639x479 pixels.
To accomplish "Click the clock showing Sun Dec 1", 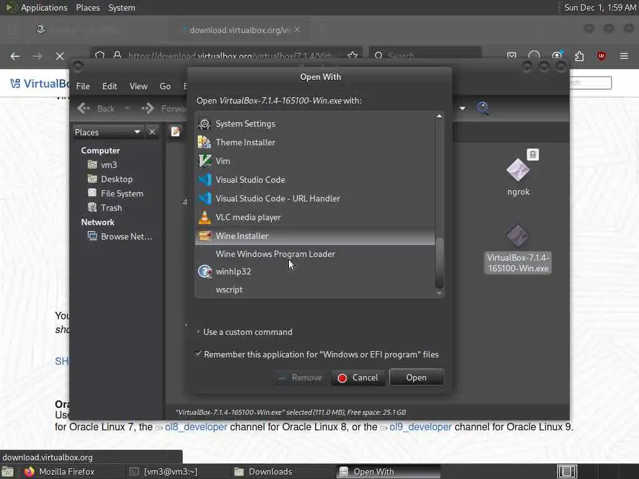I will 600,7.
